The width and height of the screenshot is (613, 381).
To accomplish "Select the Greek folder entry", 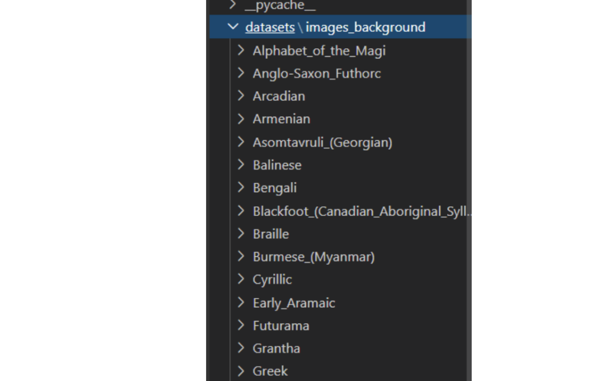I will pos(270,371).
